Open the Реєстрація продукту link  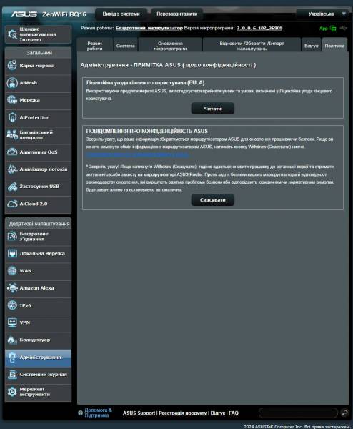(x=183, y=413)
